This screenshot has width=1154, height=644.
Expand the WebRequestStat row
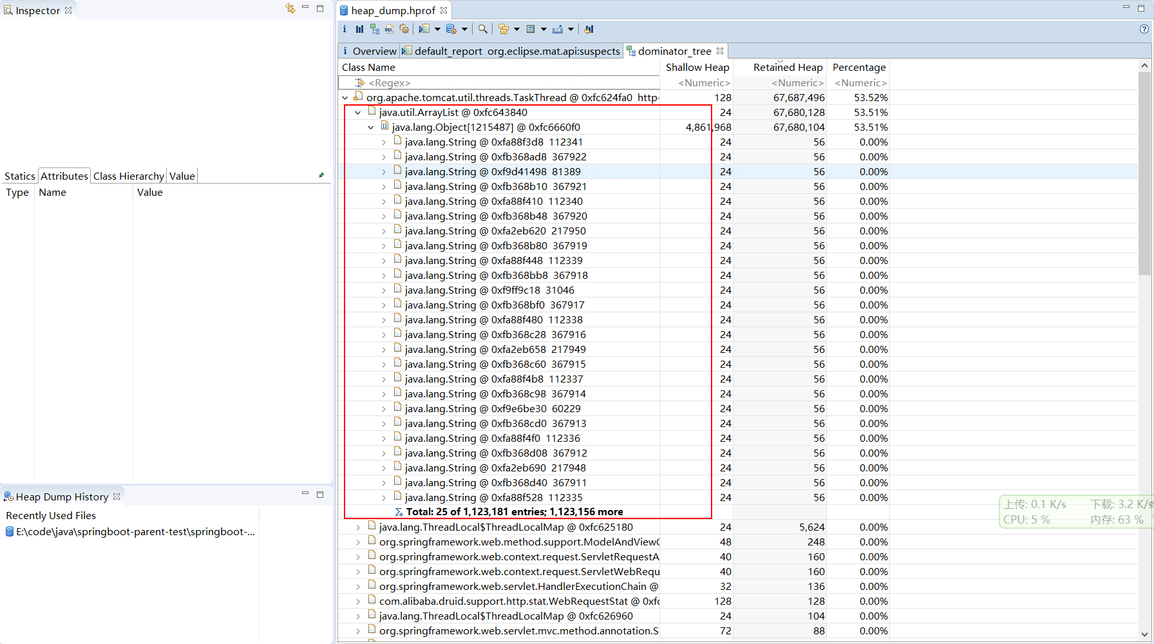(358, 601)
